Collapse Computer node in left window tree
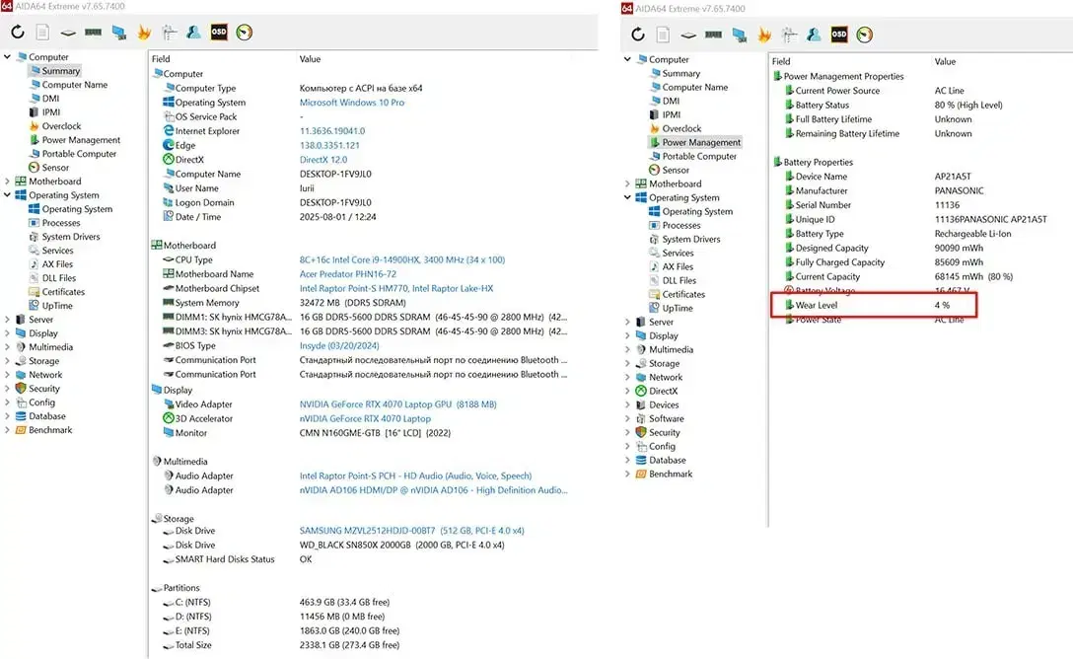Image resolution: width=1073 pixels, height=659 pixels. coord(7,57)
